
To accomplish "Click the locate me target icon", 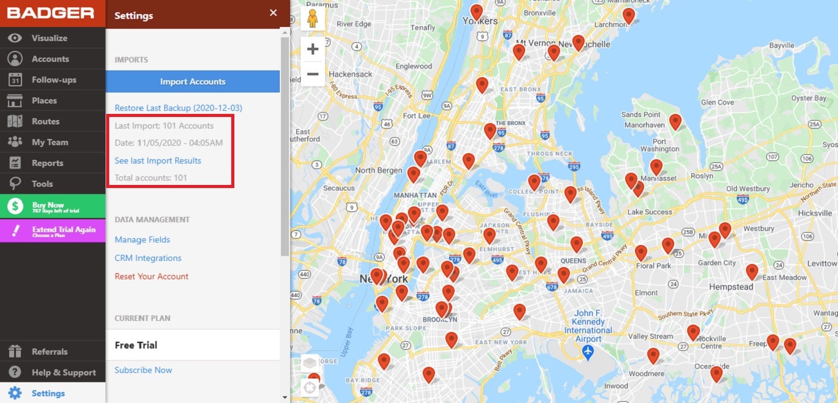I will click(x=310, y=387).
